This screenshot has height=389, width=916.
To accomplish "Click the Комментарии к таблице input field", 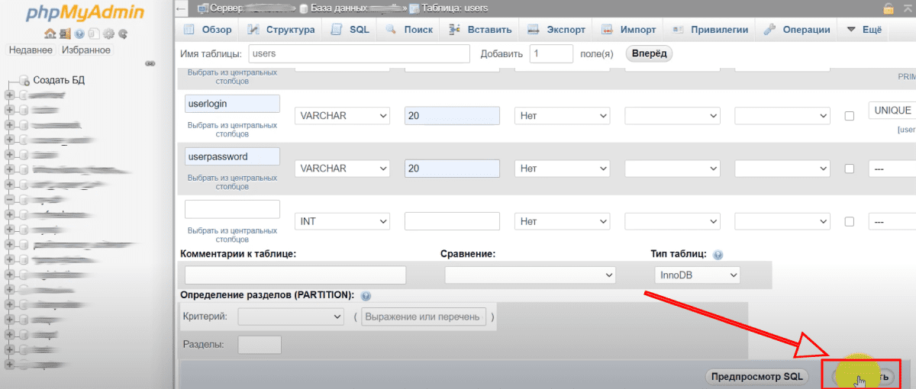I will point(295,275).
